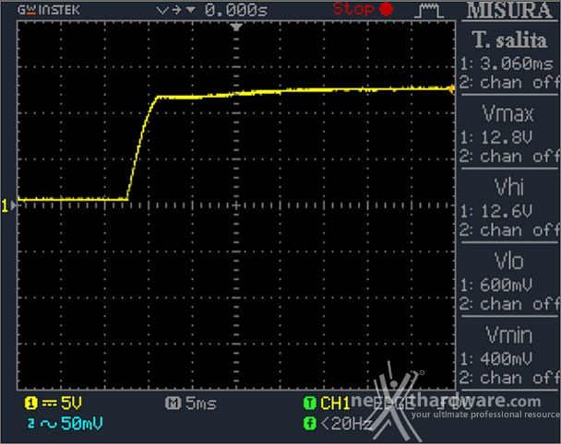Click the red Stop status indicator

pos(364,8)
